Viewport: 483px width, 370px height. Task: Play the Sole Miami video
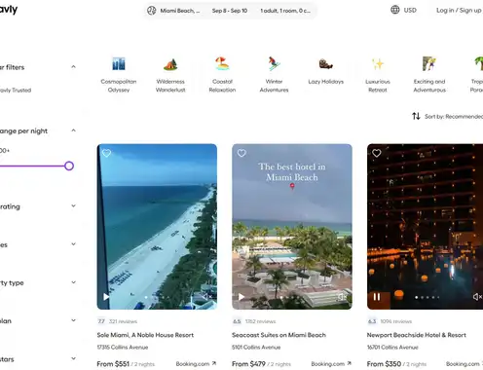click(x=106, y=297)
